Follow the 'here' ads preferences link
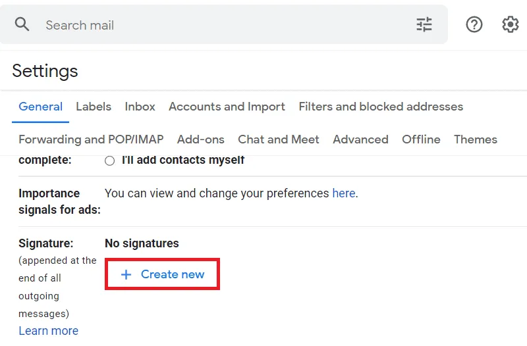The width and height of the screenshot is (527, 346). click(344, 193)
